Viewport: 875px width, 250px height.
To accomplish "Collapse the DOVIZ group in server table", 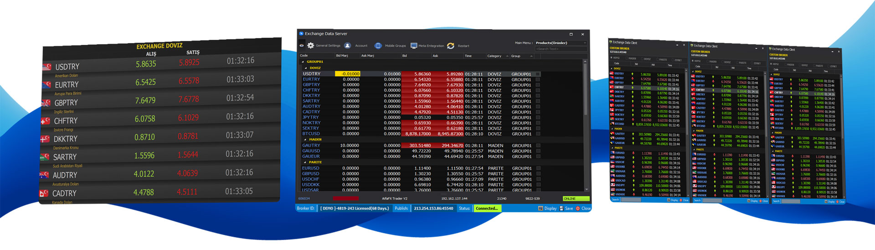I will [306, 68].
